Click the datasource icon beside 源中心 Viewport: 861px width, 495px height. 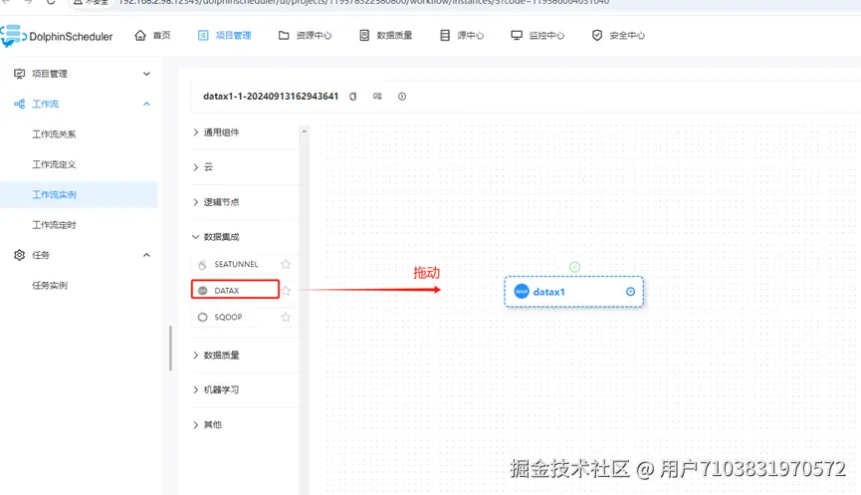point(445,35)
